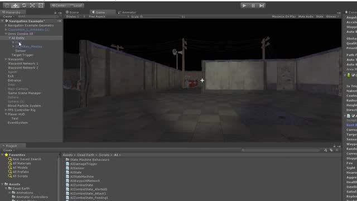Click AIZombieState_Alerted1 script icon
357x201 pixels.
[x=67, y=189]
